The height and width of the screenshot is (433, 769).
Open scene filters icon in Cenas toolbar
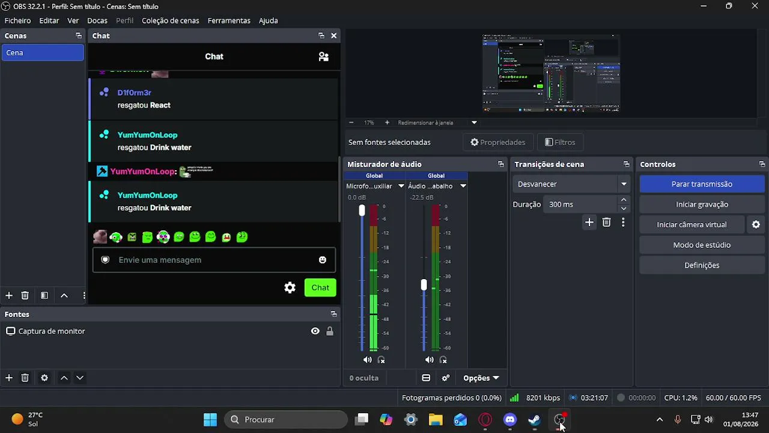(x=44, y=295)
